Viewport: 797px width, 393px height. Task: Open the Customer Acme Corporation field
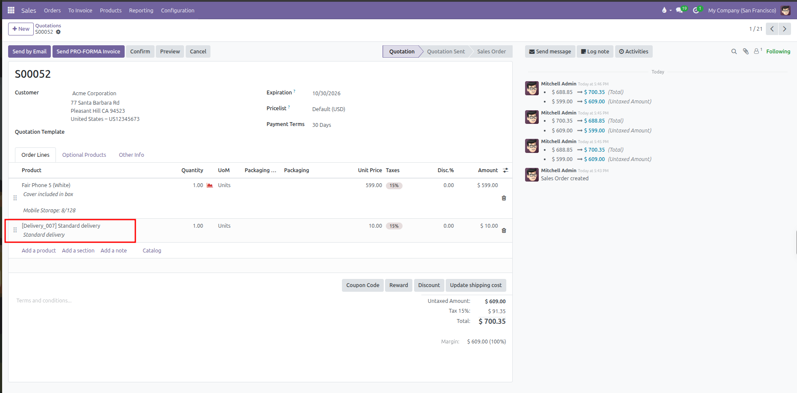click(94, 94)
